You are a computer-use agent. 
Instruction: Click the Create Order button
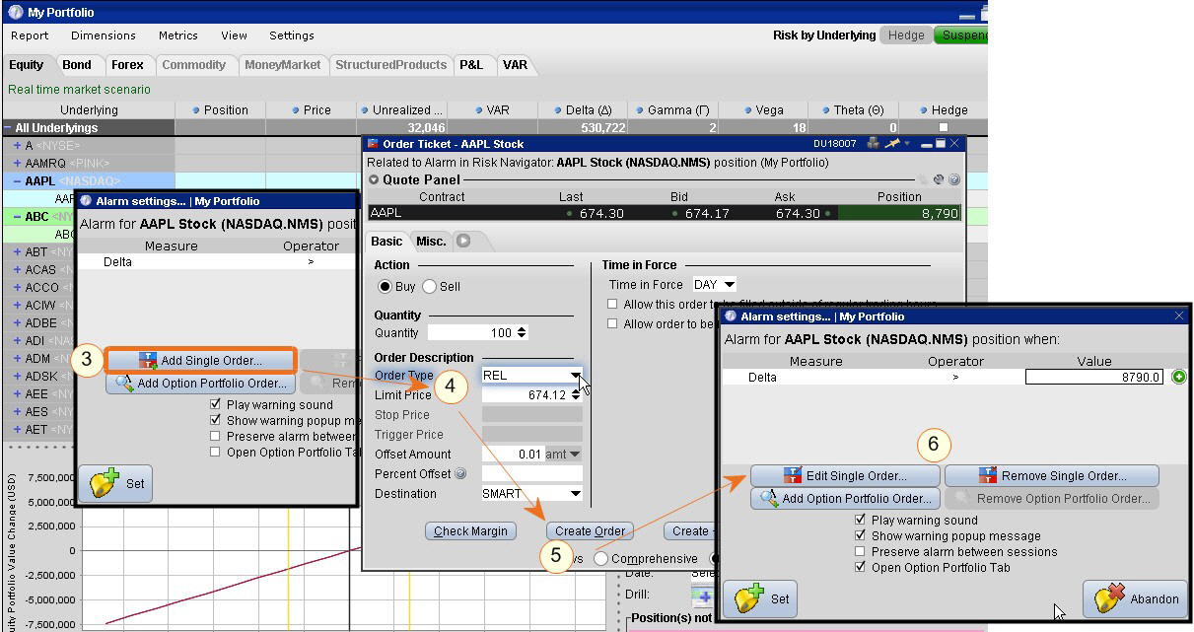tap(590, 530)
